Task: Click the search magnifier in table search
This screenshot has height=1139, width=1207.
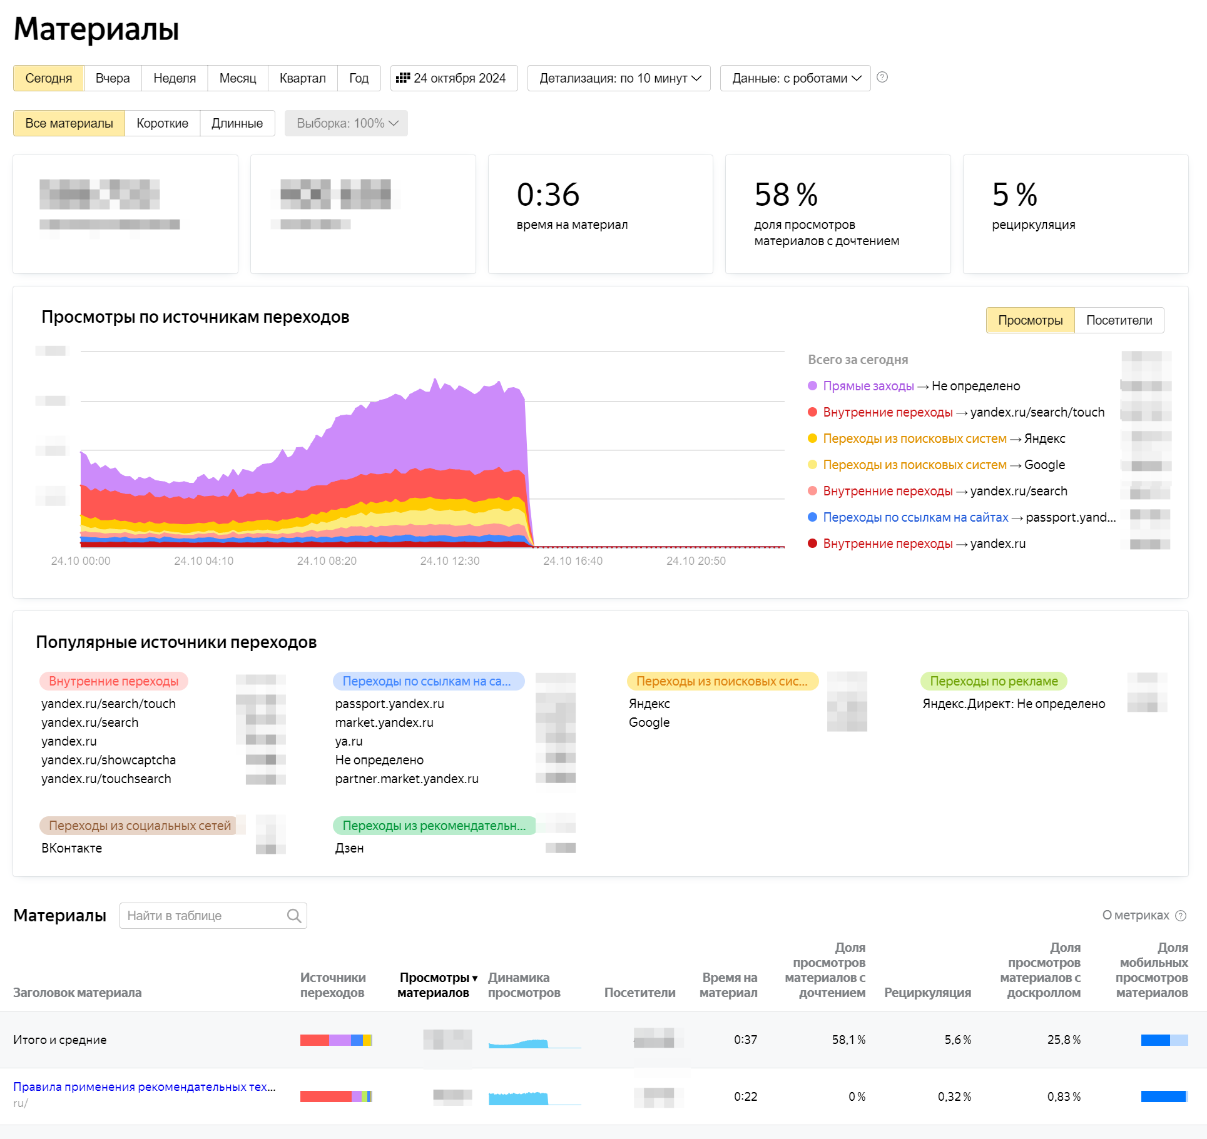Action: coord(293,916)
